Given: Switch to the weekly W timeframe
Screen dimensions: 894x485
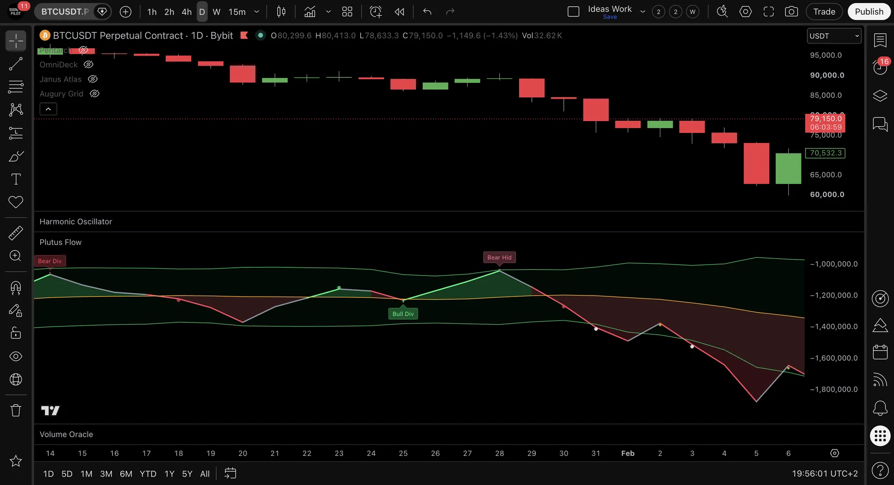Looking at the screenshot, I should pyautogui.click(x=217, y=12).
